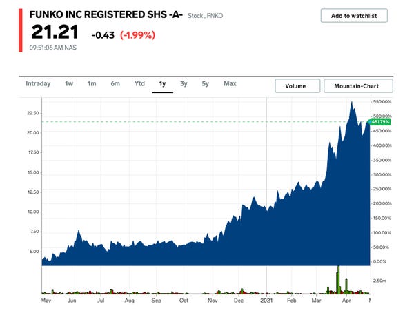Click the 450.00% axis label
Screen dimensions: 414x315
382,131
